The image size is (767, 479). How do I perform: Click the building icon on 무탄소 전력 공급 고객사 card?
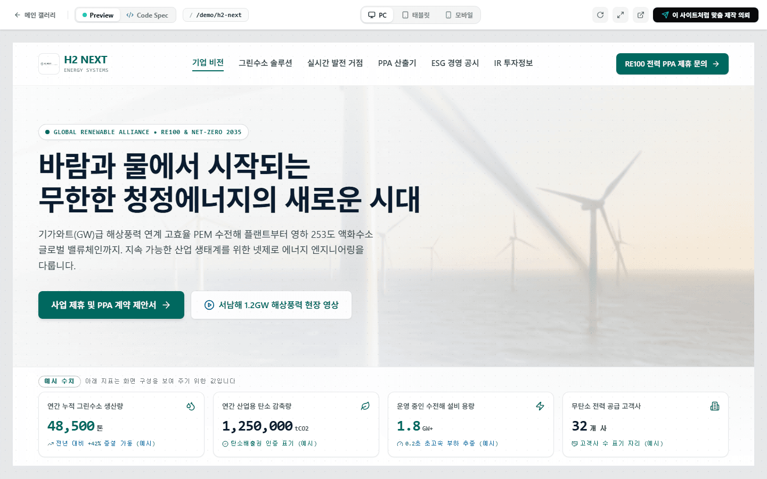coord(715,406)
